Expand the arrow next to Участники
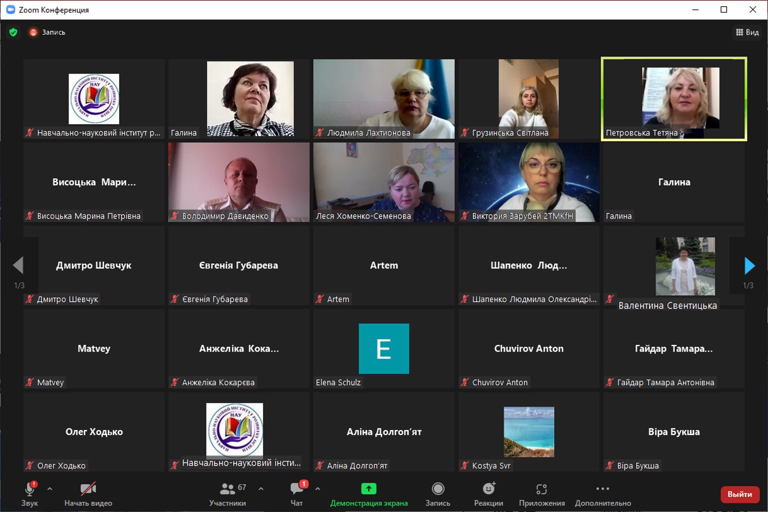This screenshot has height=512, width=768. [261, 489]
